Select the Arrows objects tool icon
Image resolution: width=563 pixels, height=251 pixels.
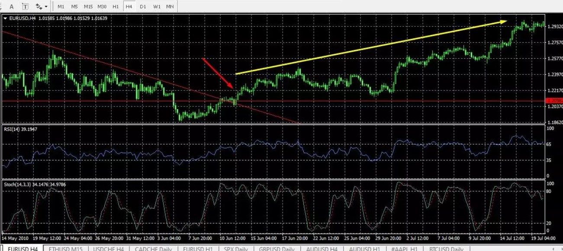click(39, 6)
